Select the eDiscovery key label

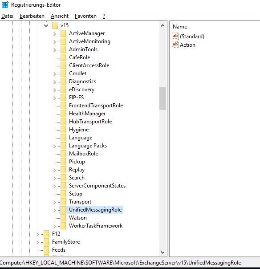(x=81, y=90)
